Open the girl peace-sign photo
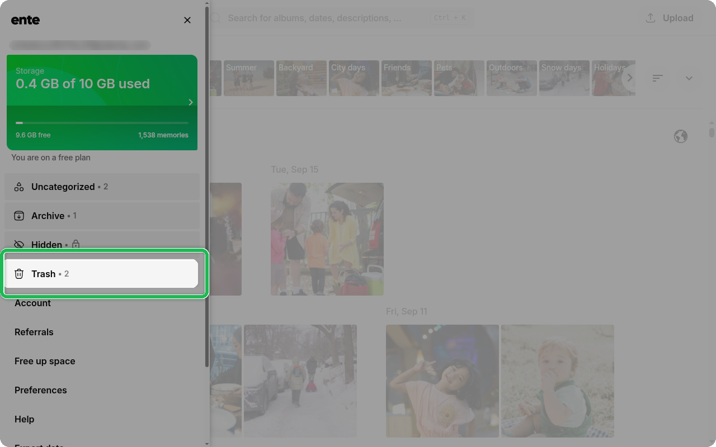716x447 pixels. 442,381
